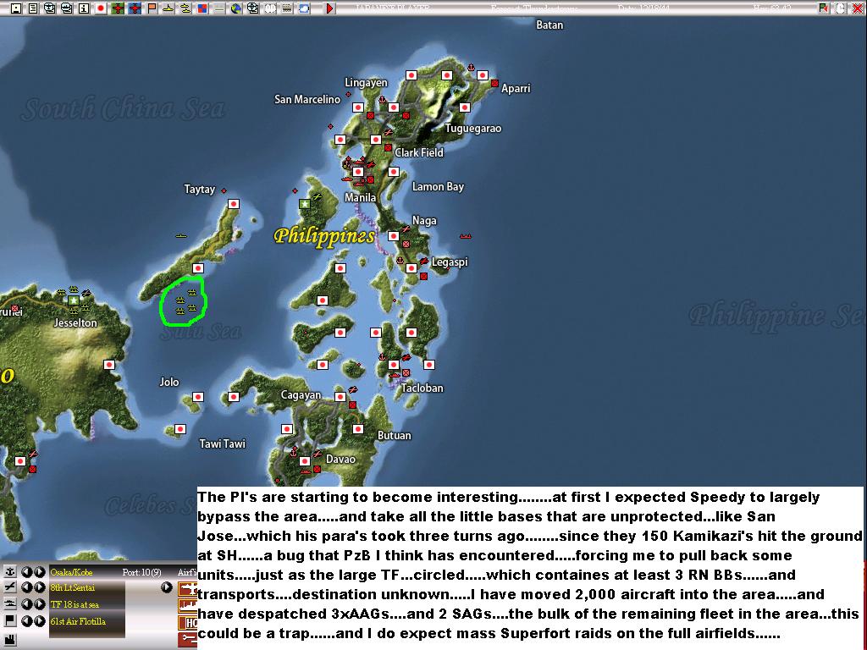Click the orange flag toolbar icon
867x650 pixels.
coord(152,8)
